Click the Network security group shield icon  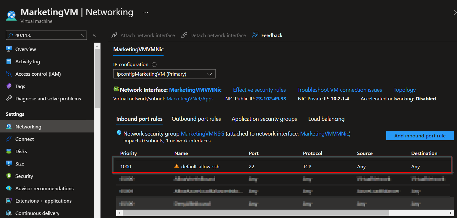pos(119,133)
